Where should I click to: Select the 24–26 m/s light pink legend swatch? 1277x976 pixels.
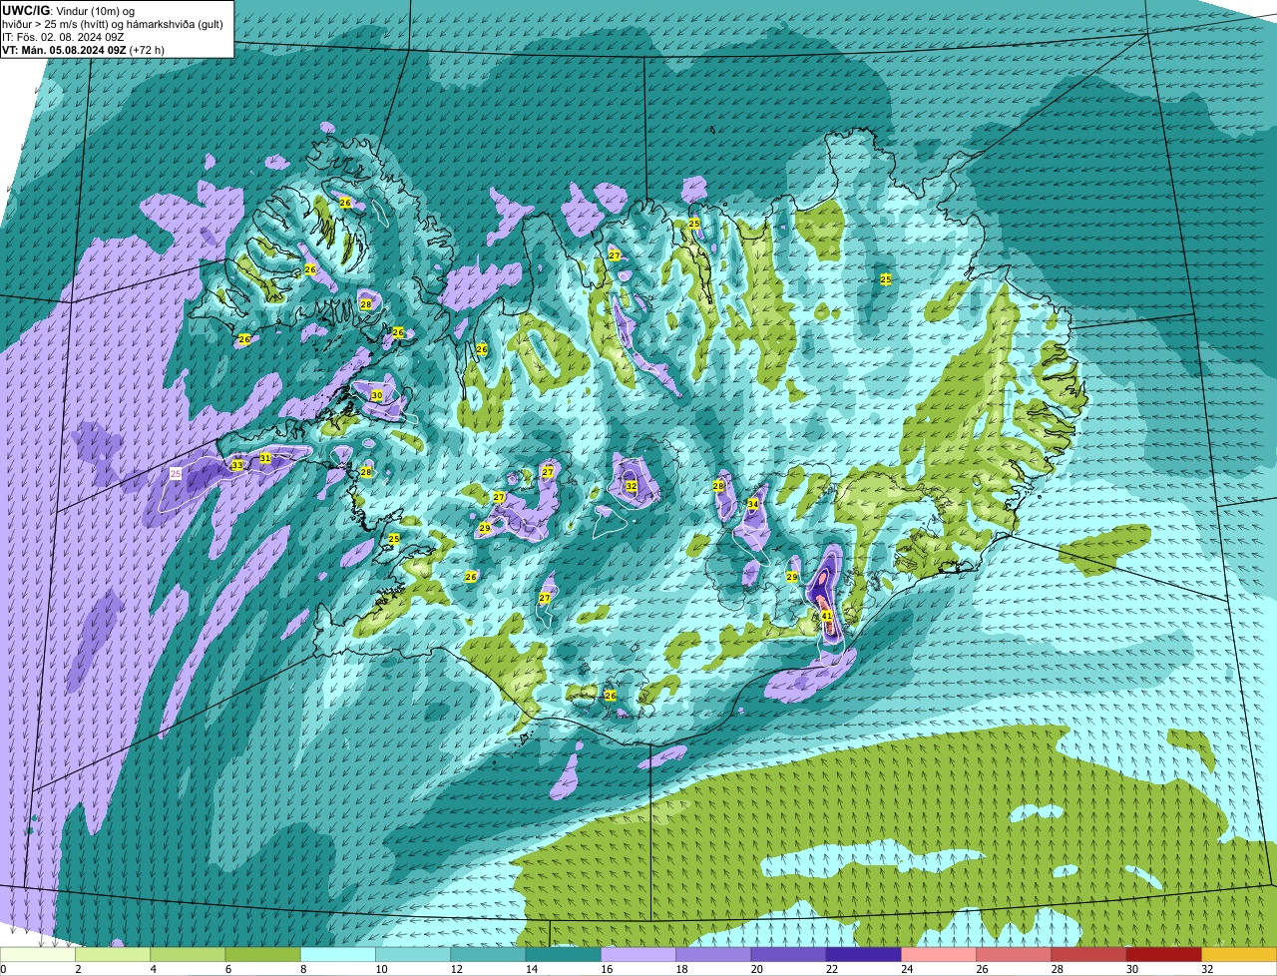tap(939, 955)
